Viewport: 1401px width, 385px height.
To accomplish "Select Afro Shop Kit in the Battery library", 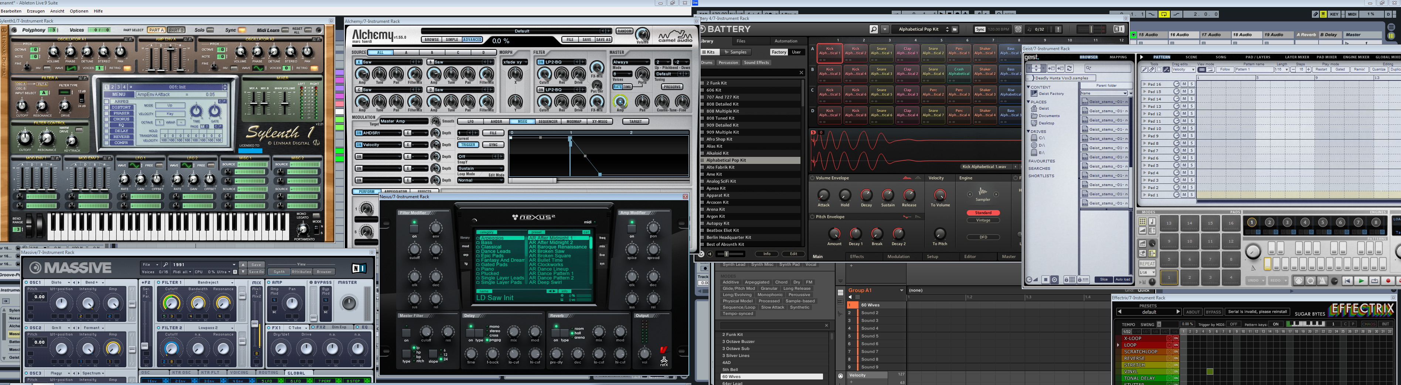I will [x=751, y=139].
